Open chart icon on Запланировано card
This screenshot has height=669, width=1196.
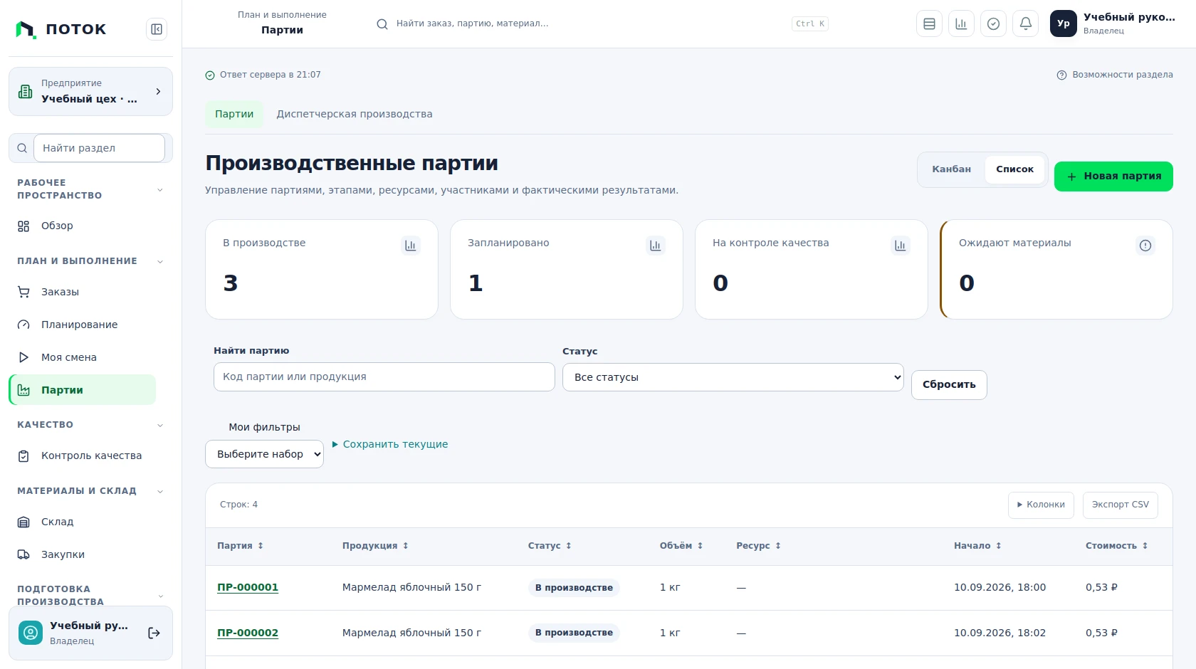point(656,246)
